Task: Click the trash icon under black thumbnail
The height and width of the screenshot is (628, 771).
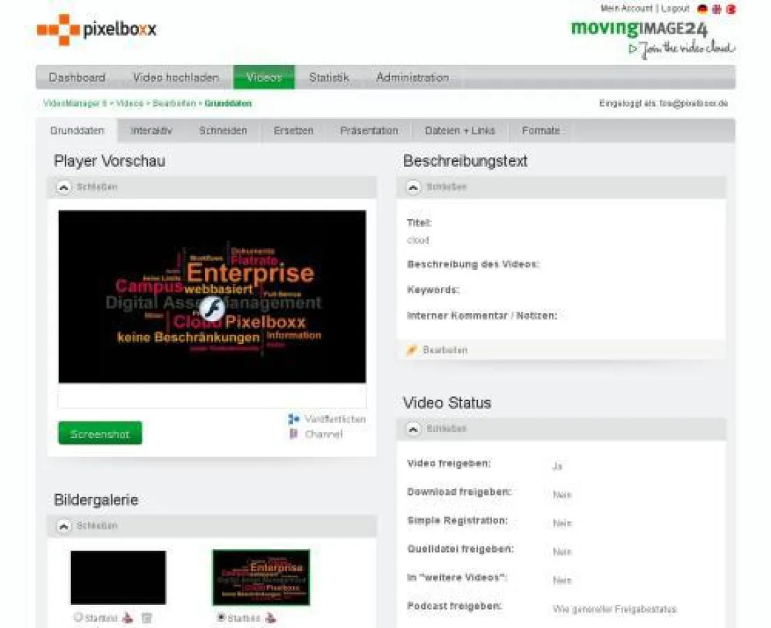Action: (147, 618)
